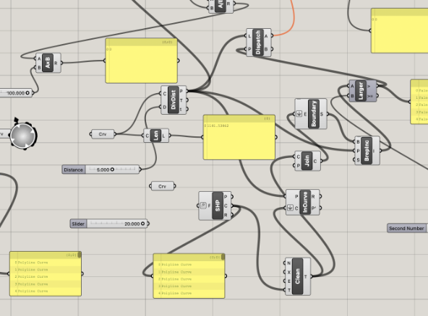Click the slider grip showing 100.000
This screenshot has height=316, width=428.
[x=27, y=93]
